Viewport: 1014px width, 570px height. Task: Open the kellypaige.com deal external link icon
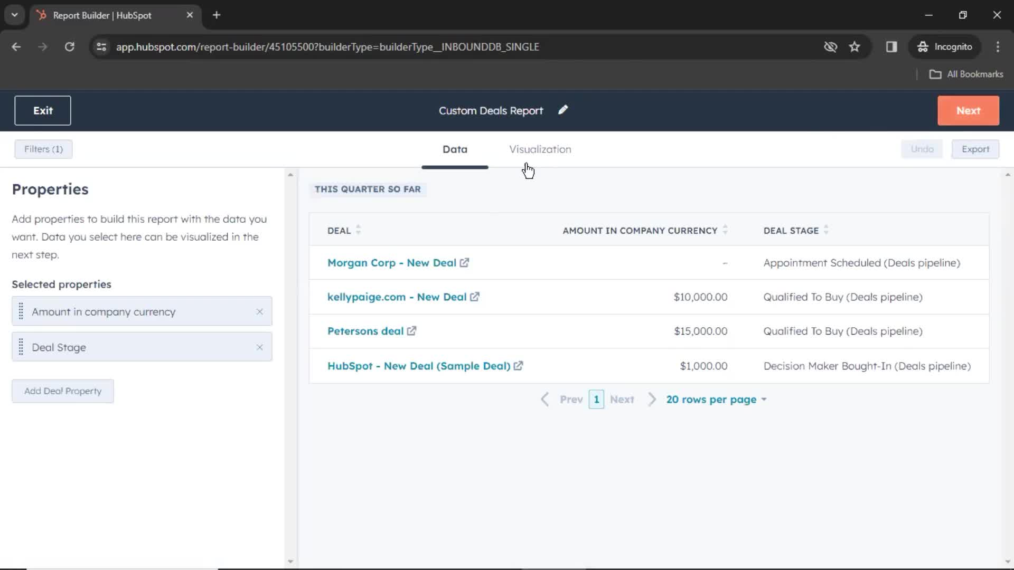pyautogui.click(x=475, y=297)
